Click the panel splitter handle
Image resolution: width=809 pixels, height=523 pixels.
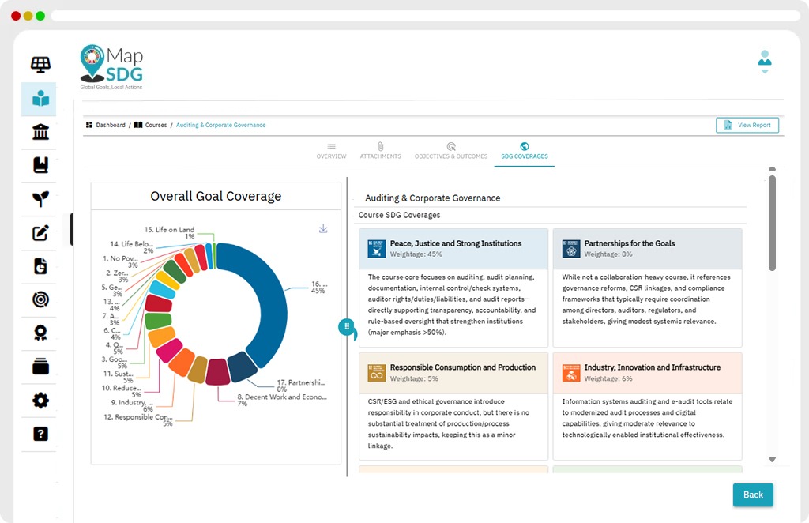[347, 326]
